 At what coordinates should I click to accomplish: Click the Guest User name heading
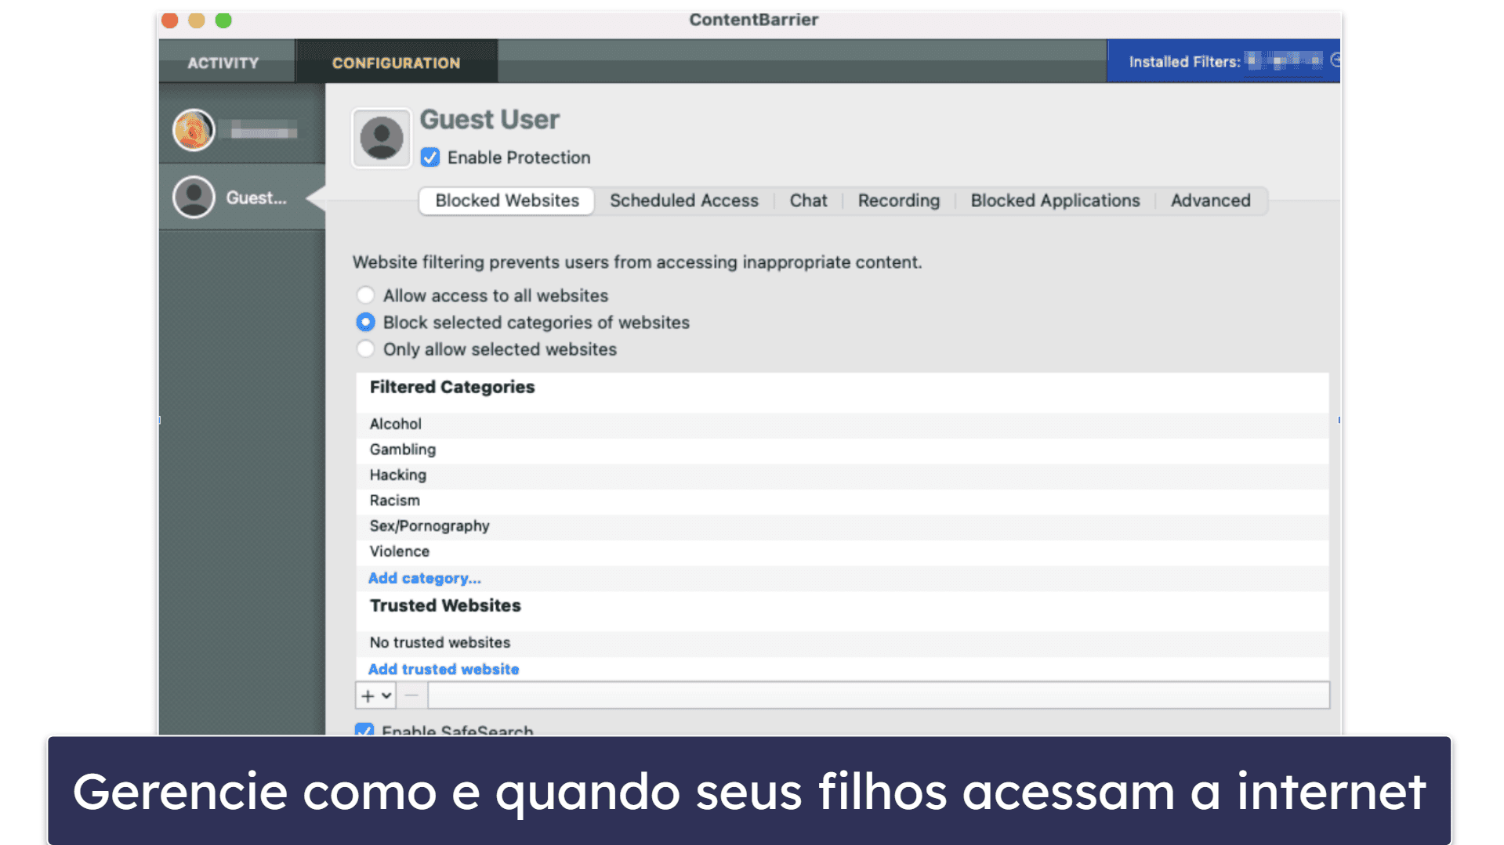[489, 119]
